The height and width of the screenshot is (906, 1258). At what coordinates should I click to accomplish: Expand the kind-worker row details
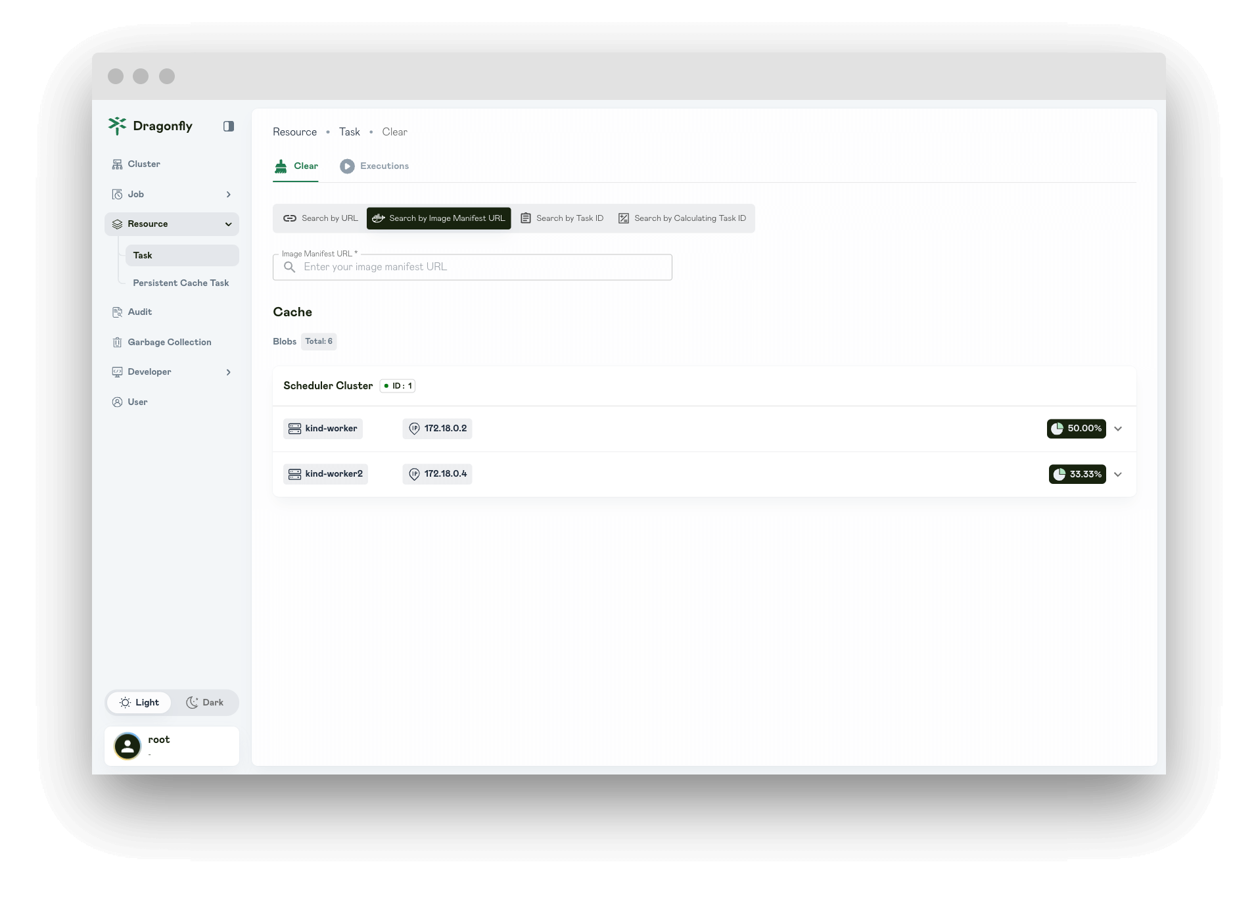[x=1118, y=429]
